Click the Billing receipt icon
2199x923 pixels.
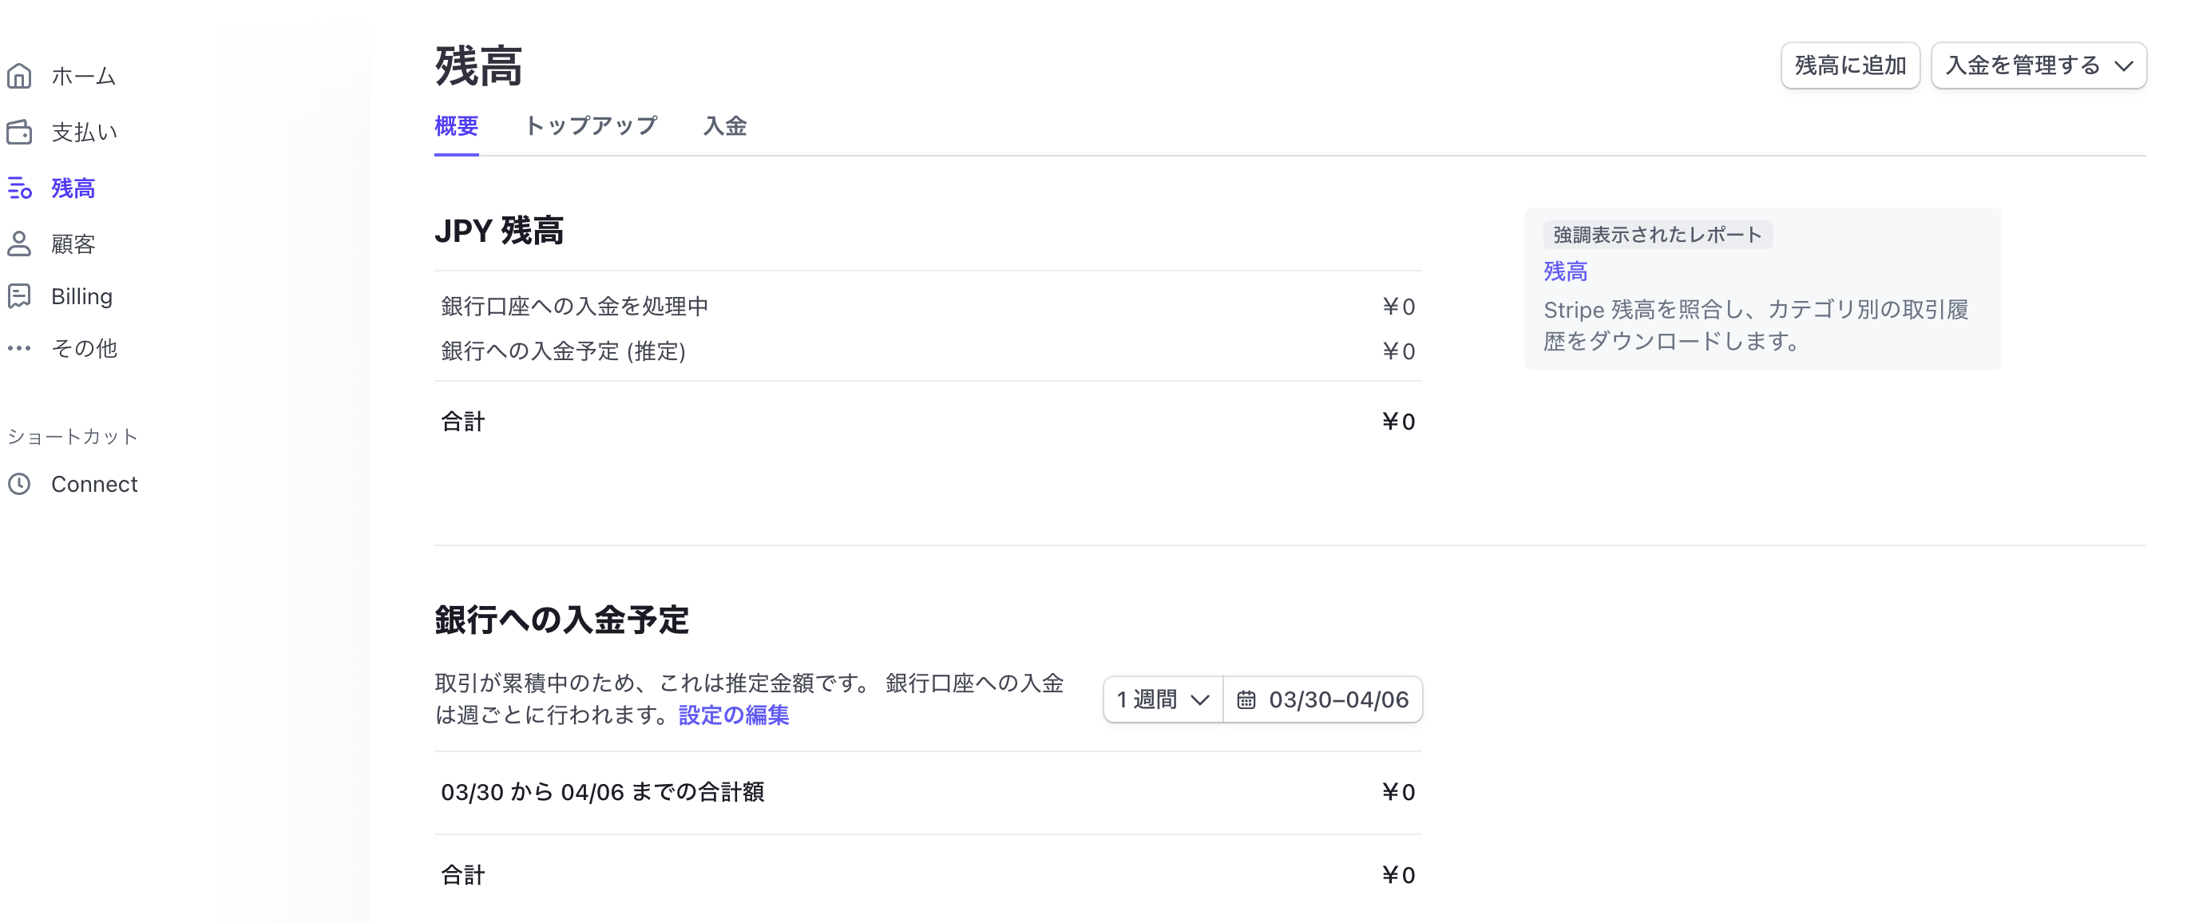coord(19,296)
